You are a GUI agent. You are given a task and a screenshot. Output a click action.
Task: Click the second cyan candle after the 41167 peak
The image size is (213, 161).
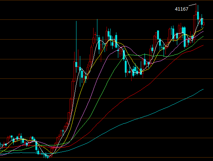point(202,22)
